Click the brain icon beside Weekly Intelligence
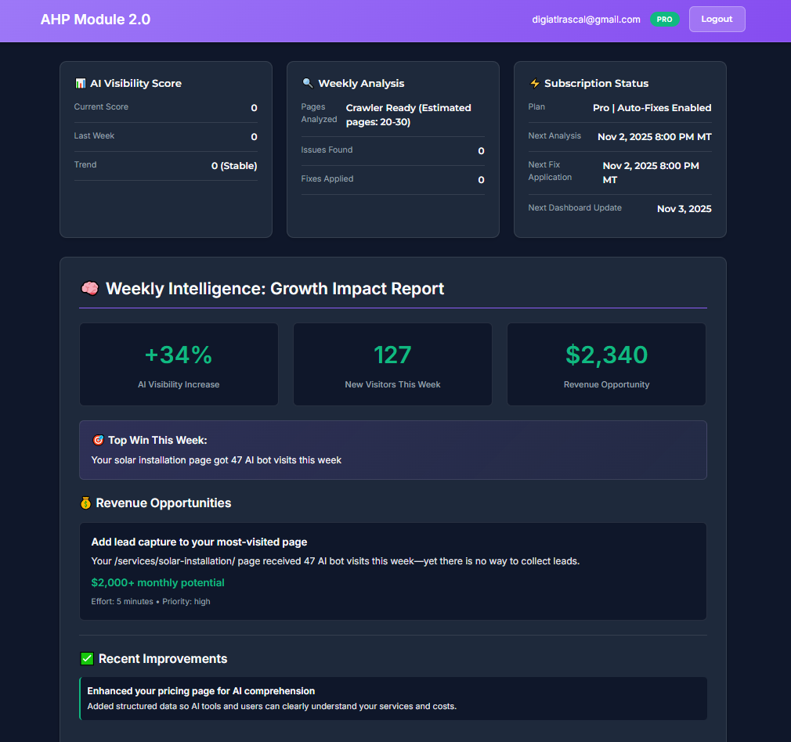 point(90,288)
